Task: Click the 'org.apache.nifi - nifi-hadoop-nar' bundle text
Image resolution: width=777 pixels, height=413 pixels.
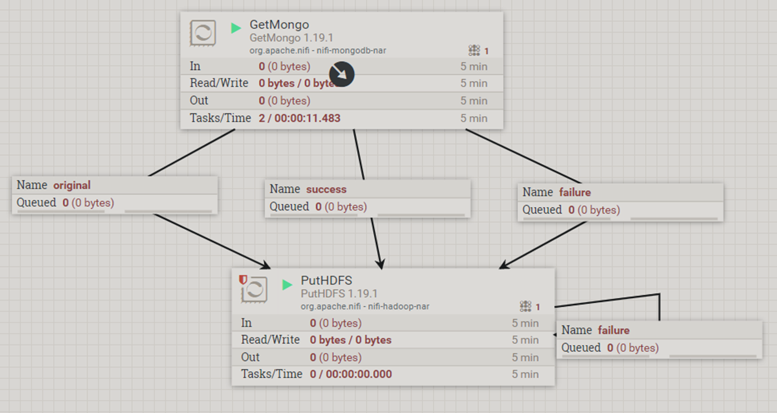Action: pyautogui.click(x=365, y=306)
